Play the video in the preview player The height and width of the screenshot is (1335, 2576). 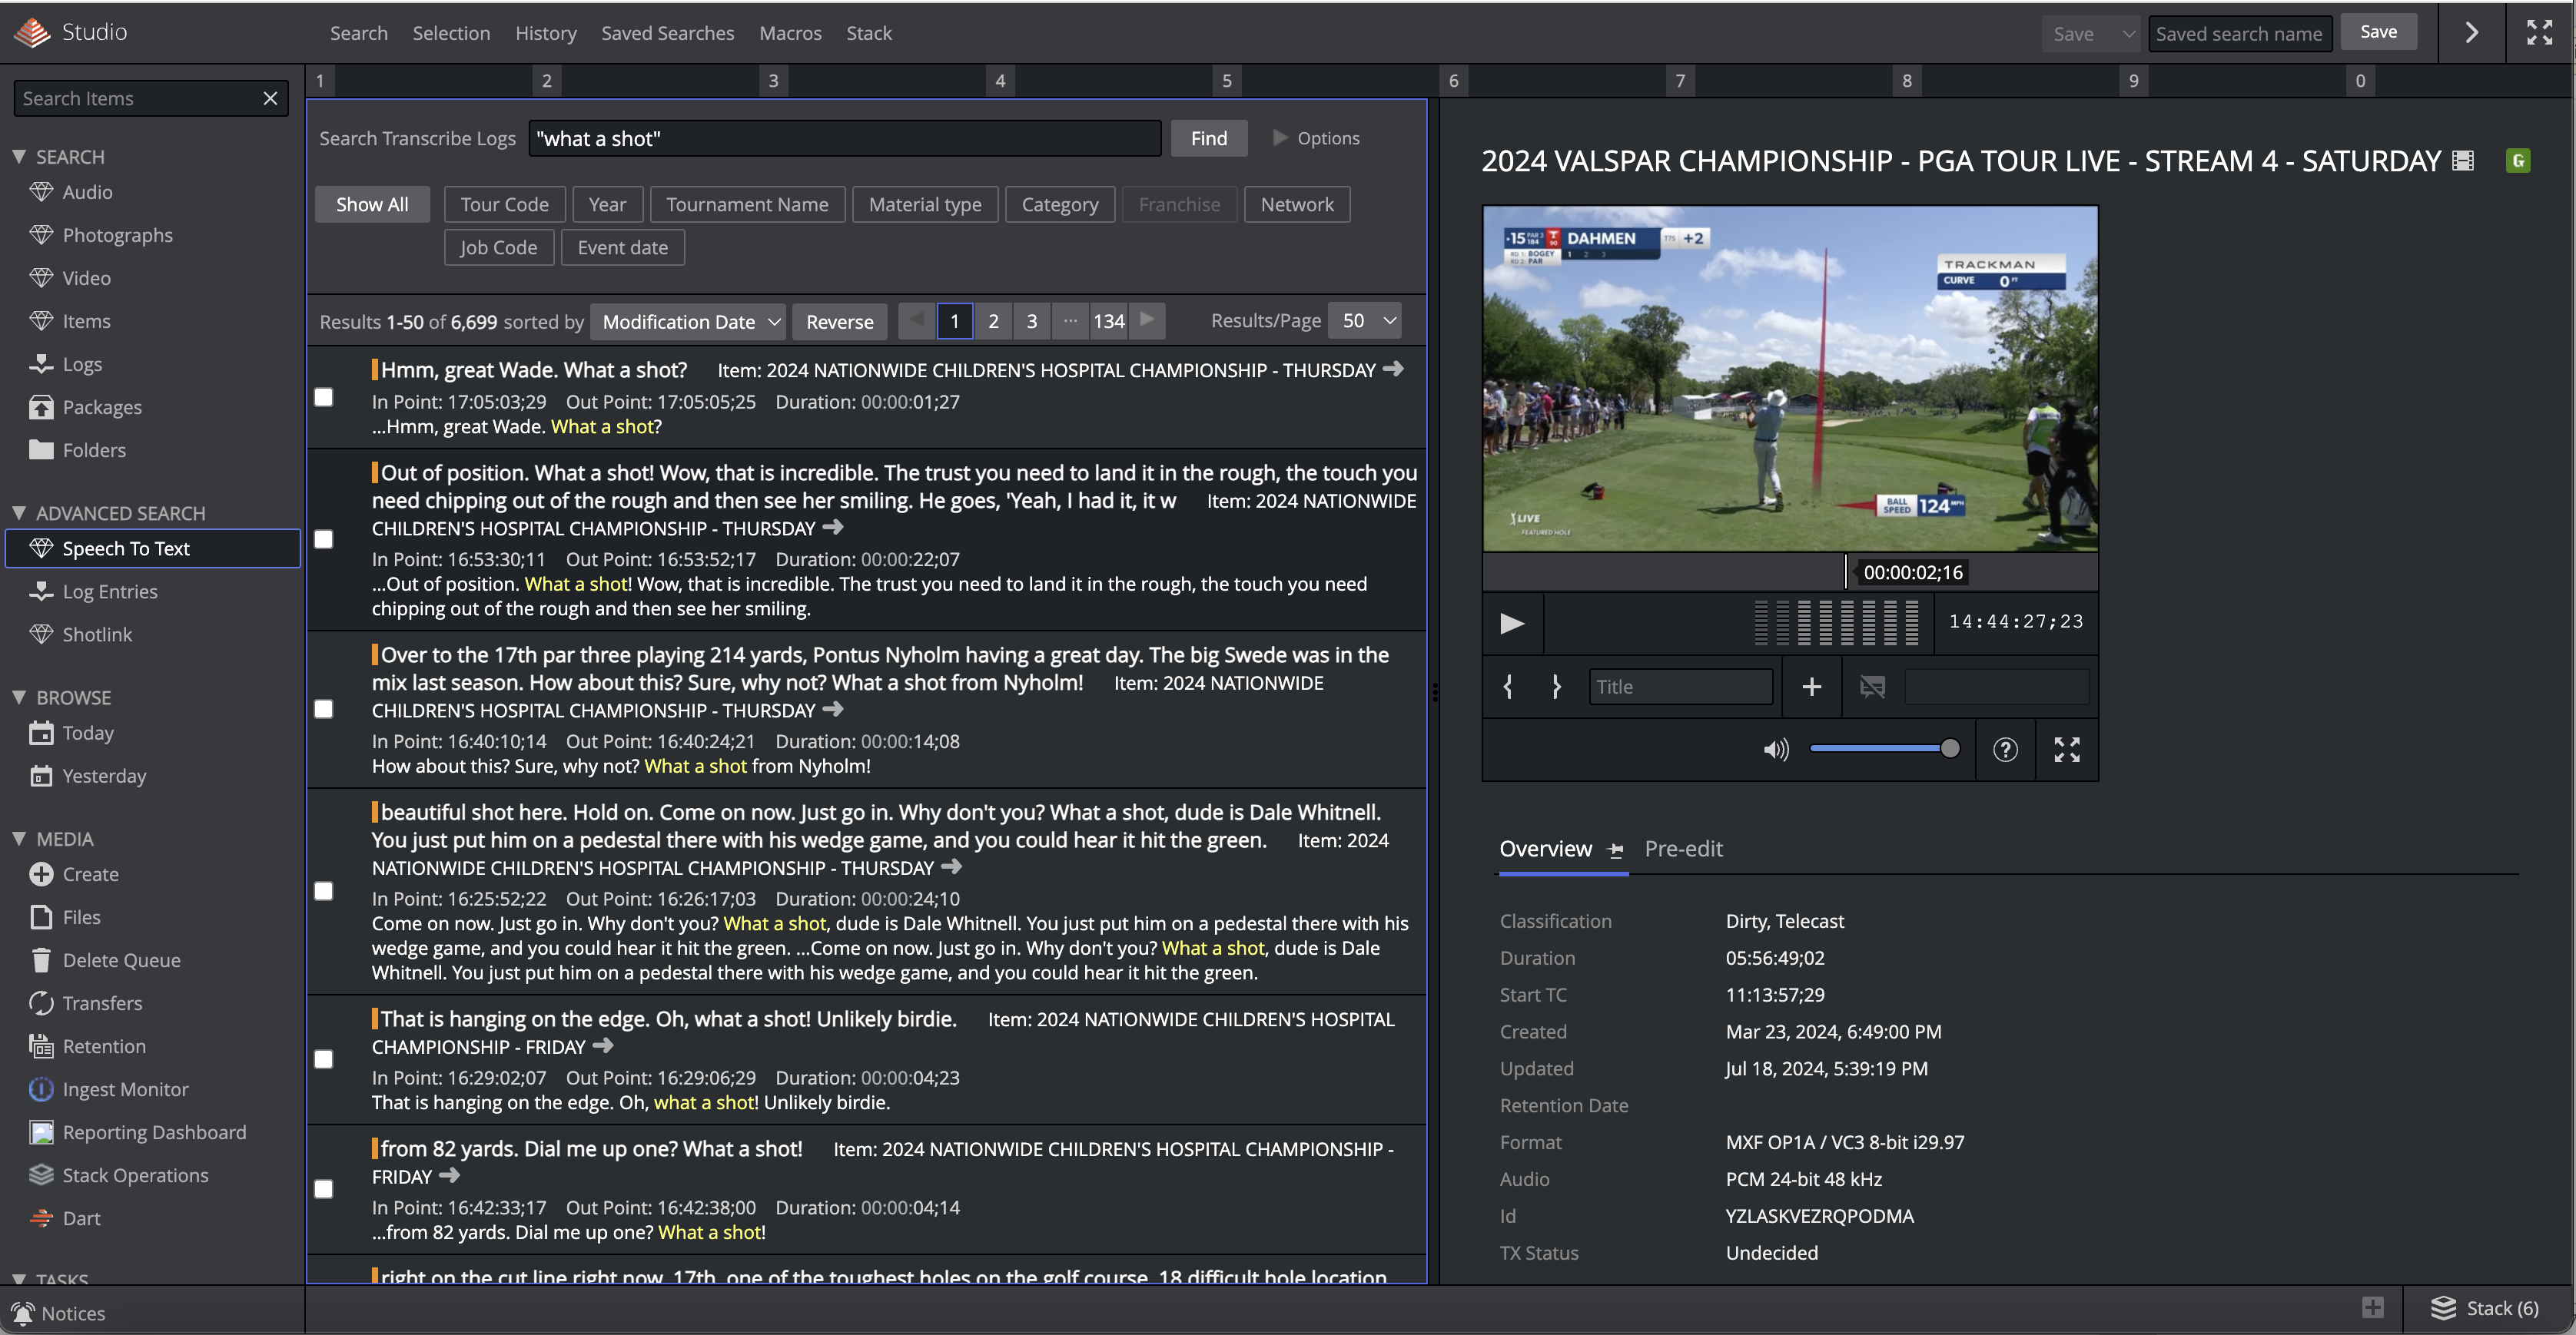coord(1511,624)
